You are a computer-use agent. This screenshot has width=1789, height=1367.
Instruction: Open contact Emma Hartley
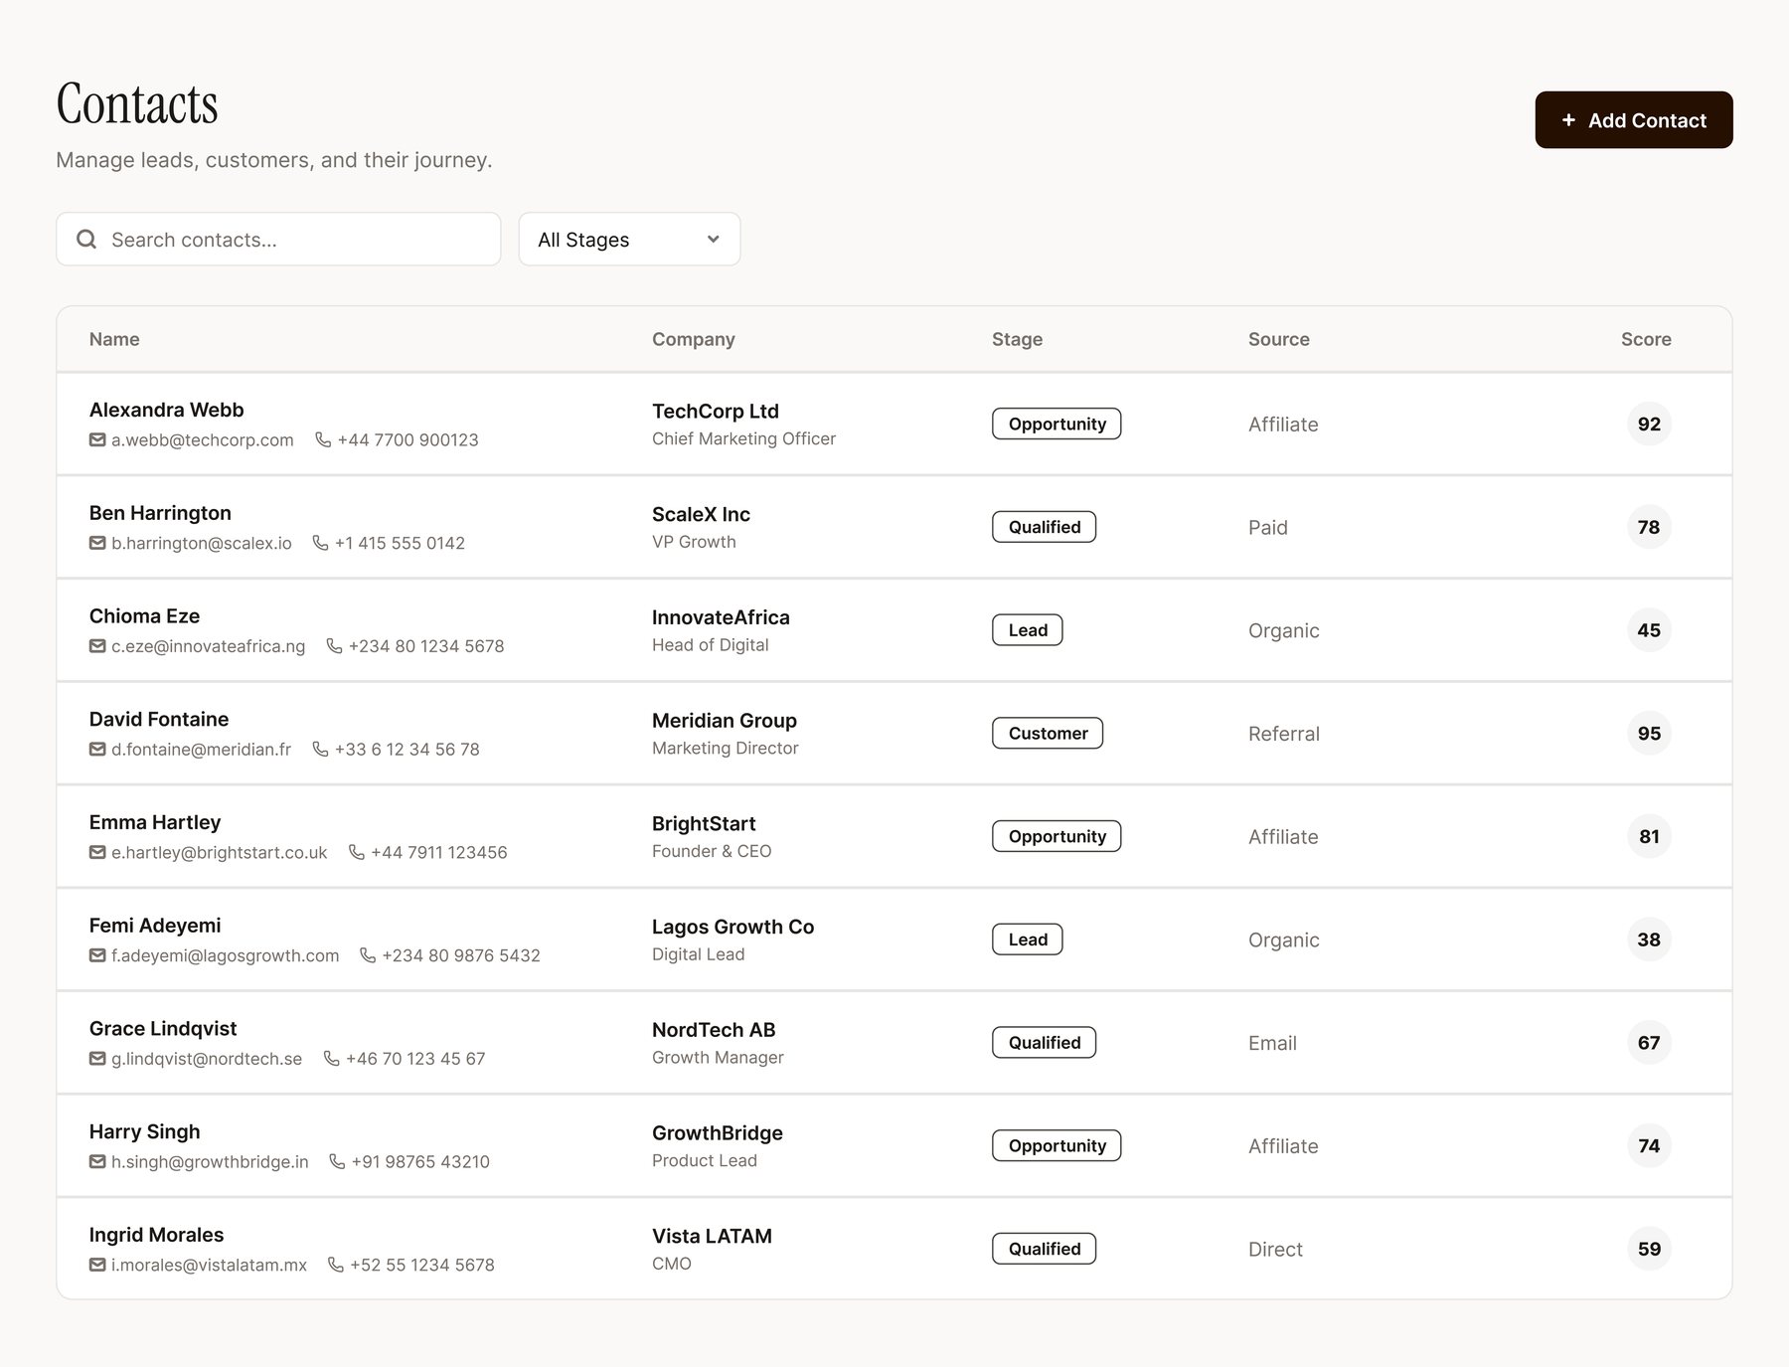click(x=155, y=822)
